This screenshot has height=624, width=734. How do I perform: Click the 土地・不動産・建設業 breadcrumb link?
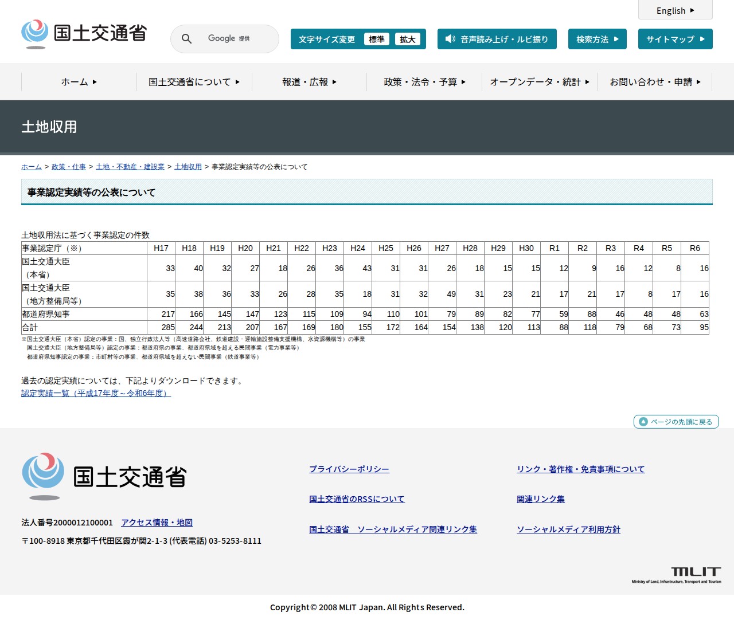(x=130, y=167)
